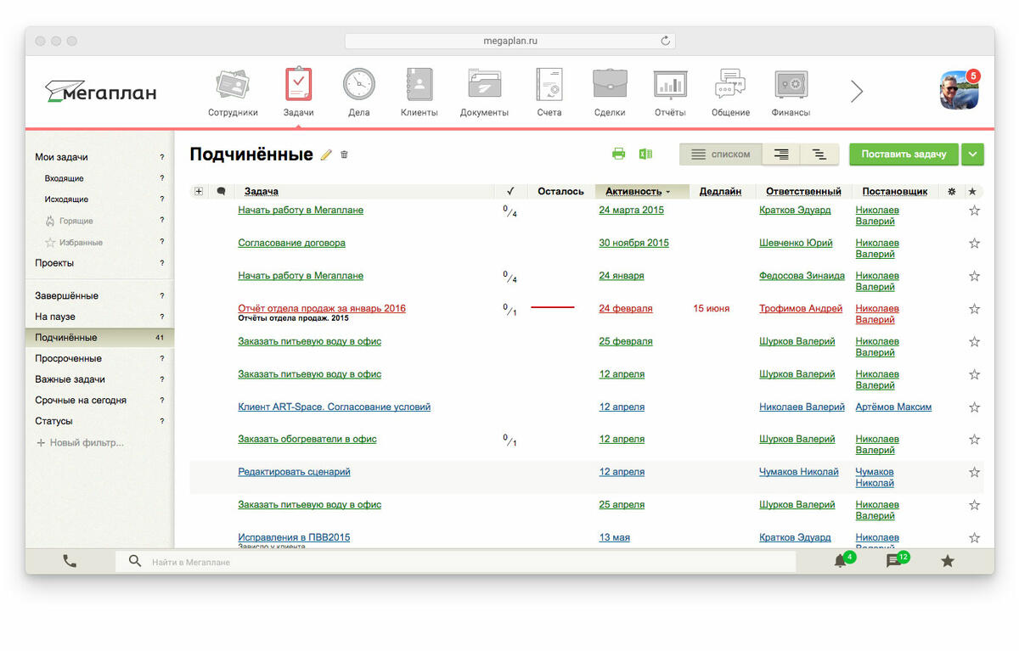Screen dimensions: 1019x651
Task: Edit filter name with pencil icon
Action: click(326, 155)
